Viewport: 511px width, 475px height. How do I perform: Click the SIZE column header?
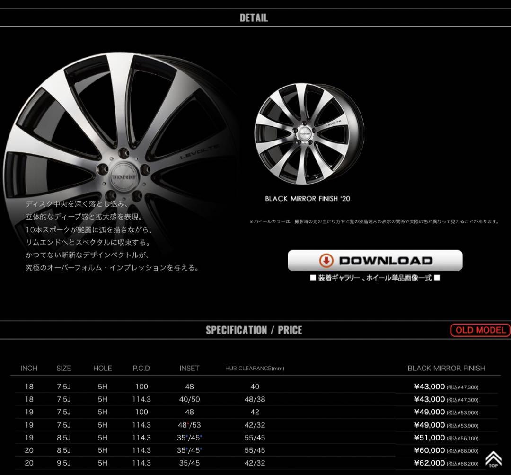coord(63,368)
